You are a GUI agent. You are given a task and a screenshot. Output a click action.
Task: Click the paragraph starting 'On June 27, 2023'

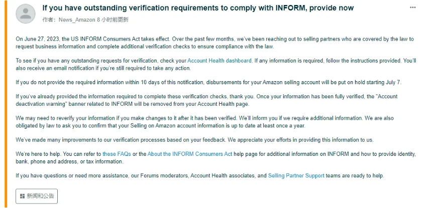point(214,43)
